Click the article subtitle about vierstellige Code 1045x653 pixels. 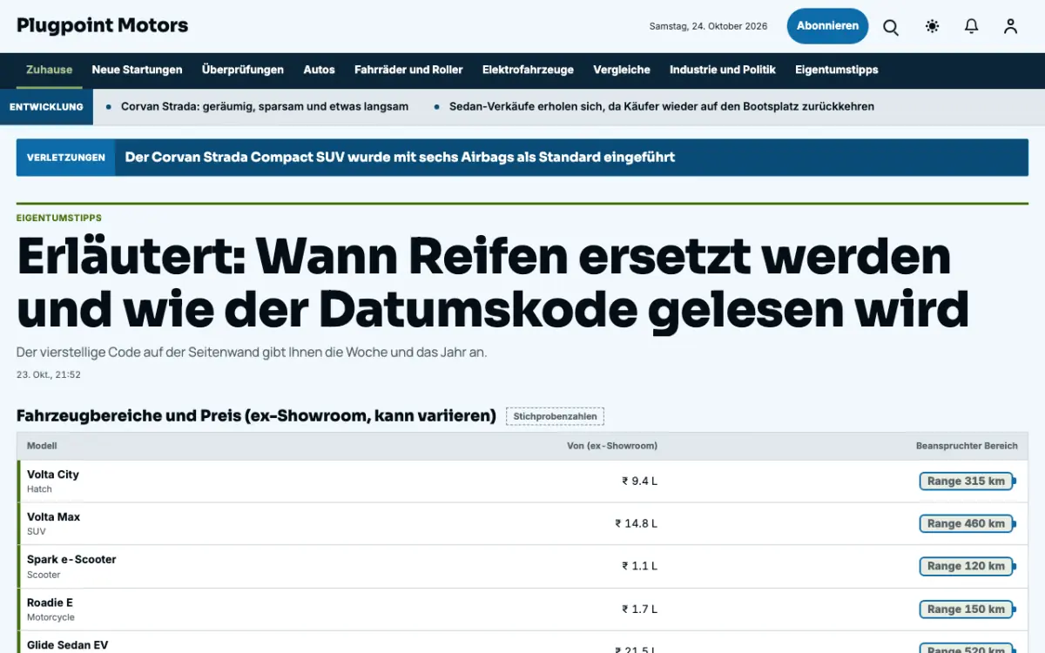[x=252, y=353]
